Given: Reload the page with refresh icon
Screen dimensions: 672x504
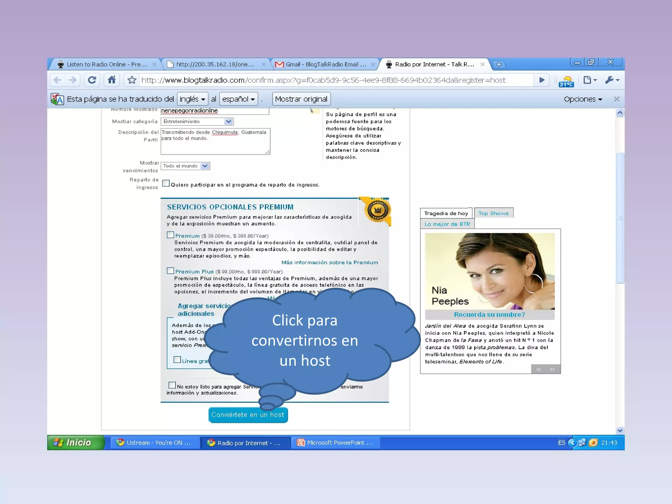Looking at the screenshot, I should coord(92,80).
